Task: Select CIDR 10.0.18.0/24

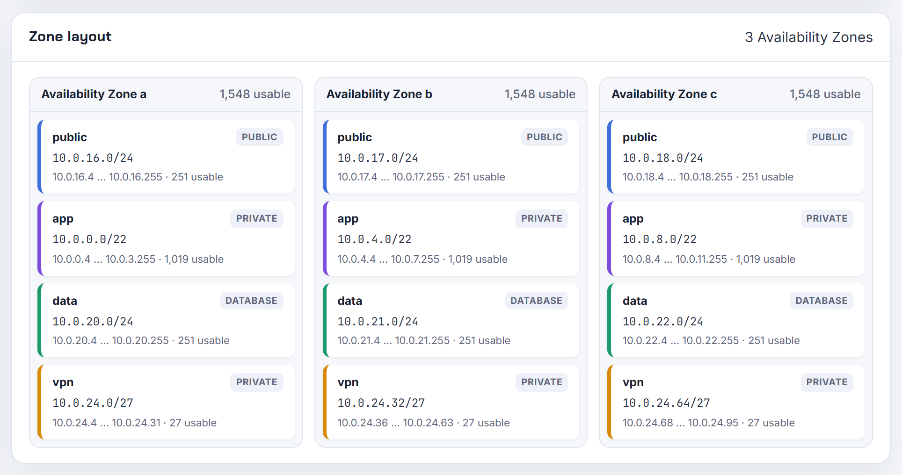Action: pos(663,158)
